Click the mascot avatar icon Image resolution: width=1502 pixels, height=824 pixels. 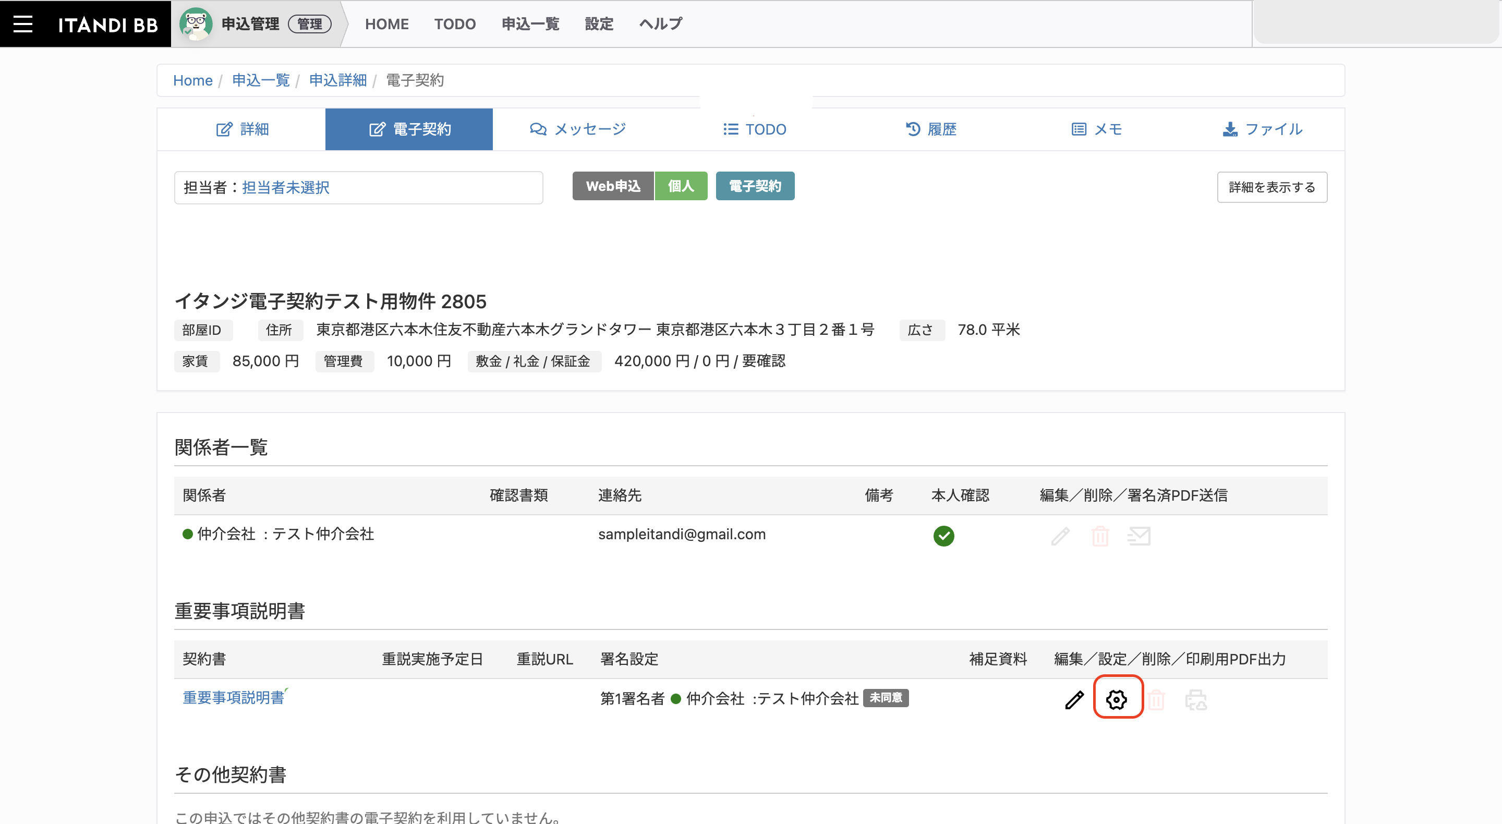point(196,24)
